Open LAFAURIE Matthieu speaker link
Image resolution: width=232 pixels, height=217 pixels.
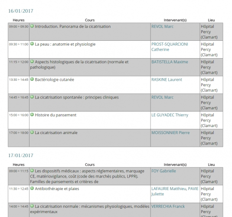[169, 189]
